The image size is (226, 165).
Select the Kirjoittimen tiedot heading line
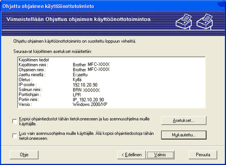[34, 60]
